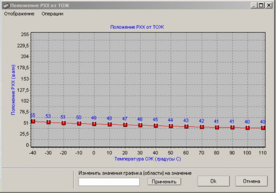The image size is (276, 193).
Task: Select the graph point at 50 degrees
Action: [171, 126]
